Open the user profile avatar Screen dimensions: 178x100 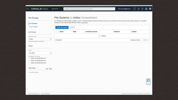[150, 9]
